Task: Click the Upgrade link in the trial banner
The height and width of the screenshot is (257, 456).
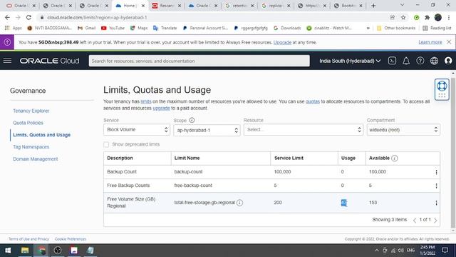Action: (282, 42)
